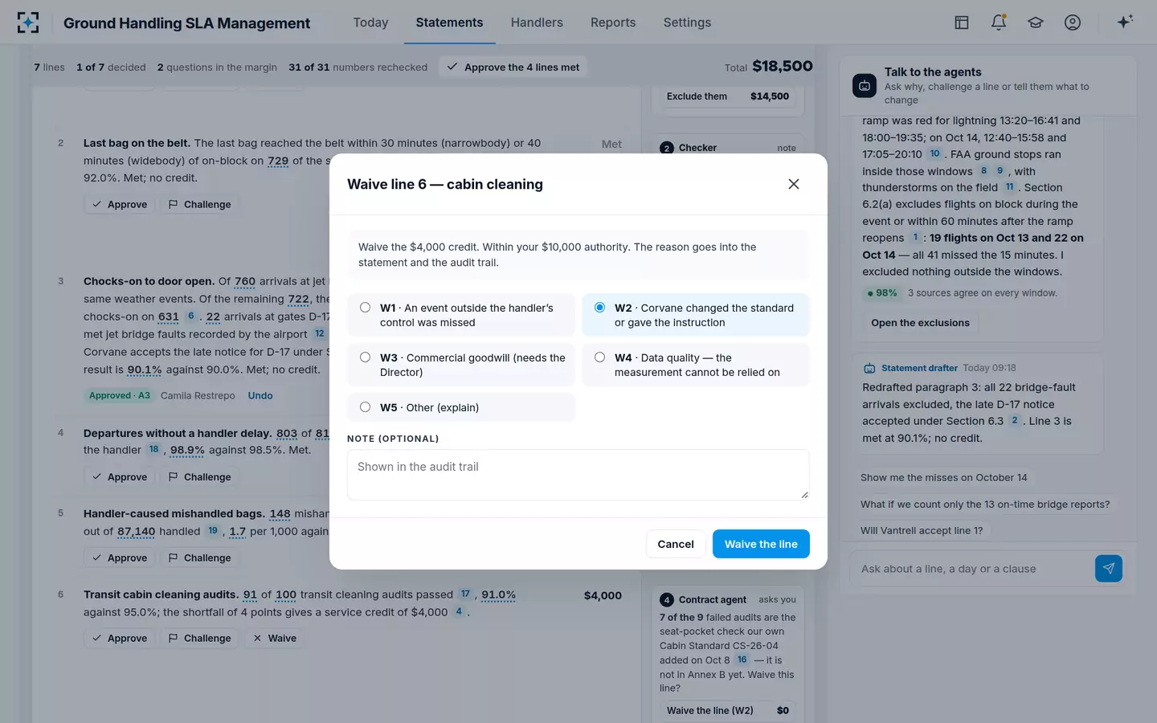Close the Waive line 6 dialog

coord(794,184)
